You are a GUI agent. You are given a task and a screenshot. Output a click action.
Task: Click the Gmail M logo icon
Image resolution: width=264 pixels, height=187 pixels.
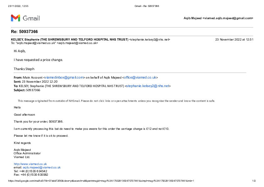click(15, 18)
